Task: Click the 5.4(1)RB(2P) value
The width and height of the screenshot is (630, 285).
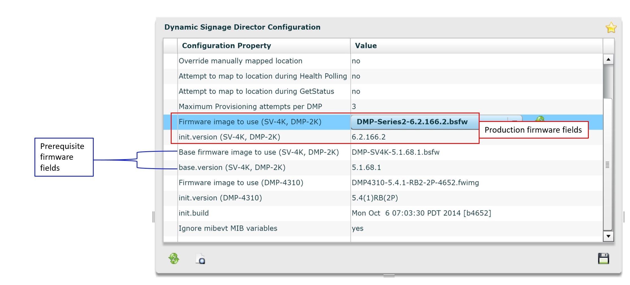Action: pos(375,198)
